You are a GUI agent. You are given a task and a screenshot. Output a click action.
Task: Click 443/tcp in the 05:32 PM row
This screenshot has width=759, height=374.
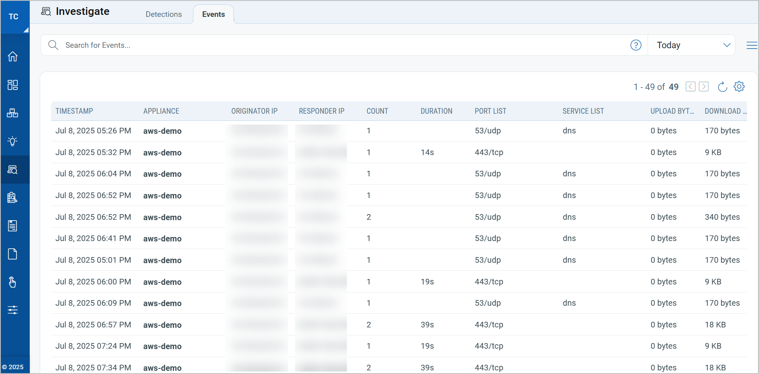coord(489,152)
